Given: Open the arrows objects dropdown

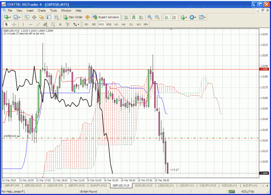Looking at the screenshot, I should tap(76, 25).
